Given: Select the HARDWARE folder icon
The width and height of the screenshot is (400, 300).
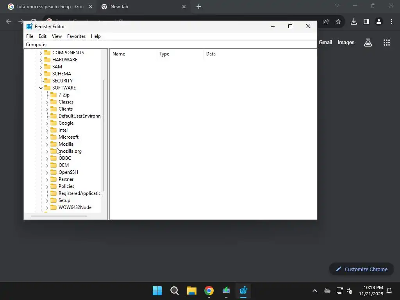Looking at the screenshot, I should 47,59.
